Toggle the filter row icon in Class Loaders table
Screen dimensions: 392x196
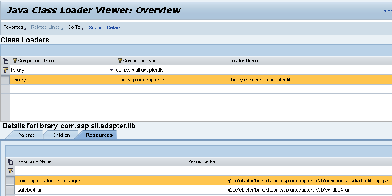click(5, 70)
